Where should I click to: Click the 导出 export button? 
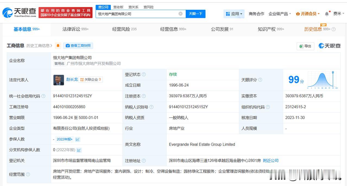tap(305, 46)
